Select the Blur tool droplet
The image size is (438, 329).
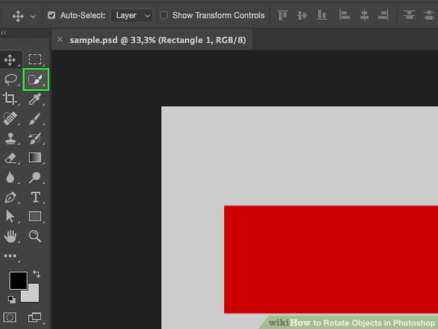click(x=10, y=177)
